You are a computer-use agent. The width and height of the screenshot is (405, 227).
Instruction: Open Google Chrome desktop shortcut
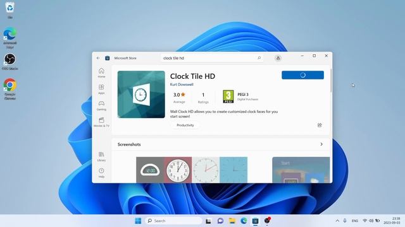(10, 89)
